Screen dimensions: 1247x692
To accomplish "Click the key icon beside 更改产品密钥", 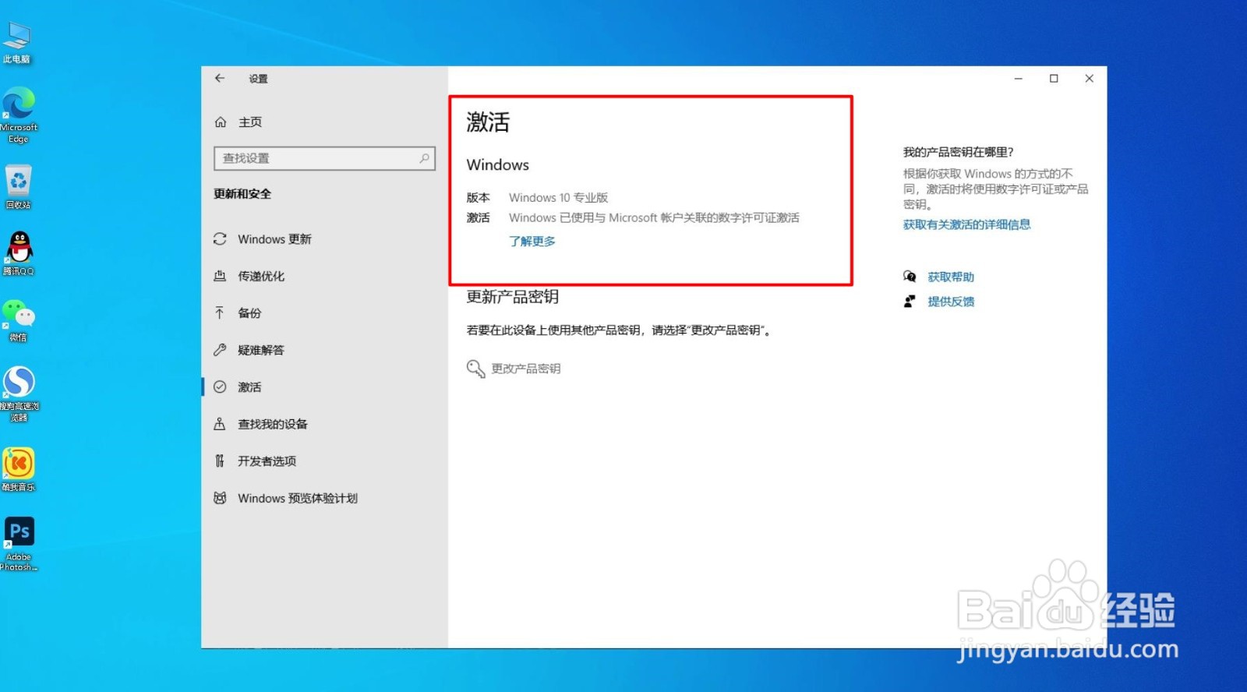I will [x=475, y=369].
